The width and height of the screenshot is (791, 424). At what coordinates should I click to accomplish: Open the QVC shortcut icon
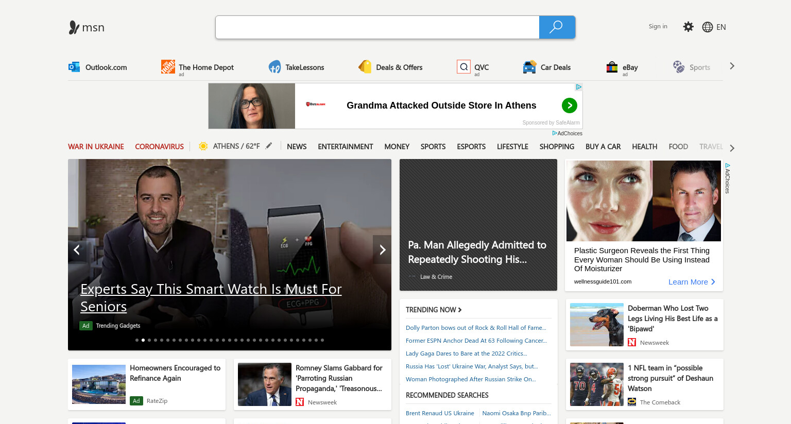point(463,67)
